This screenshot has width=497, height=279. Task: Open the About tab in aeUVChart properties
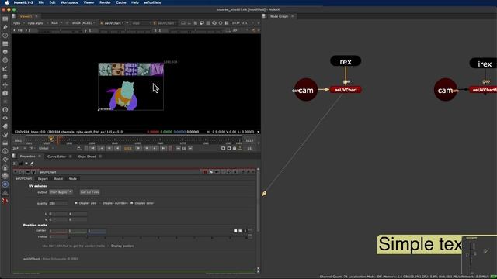click(x=58, y=179)
